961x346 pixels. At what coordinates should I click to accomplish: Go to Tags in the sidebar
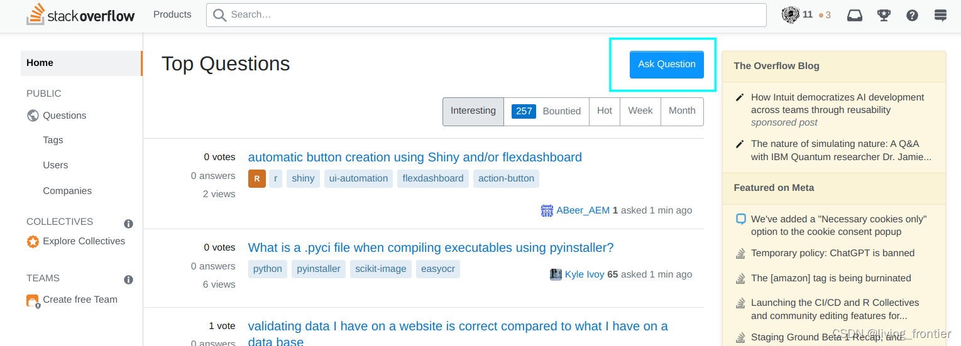tap(53, 140)
